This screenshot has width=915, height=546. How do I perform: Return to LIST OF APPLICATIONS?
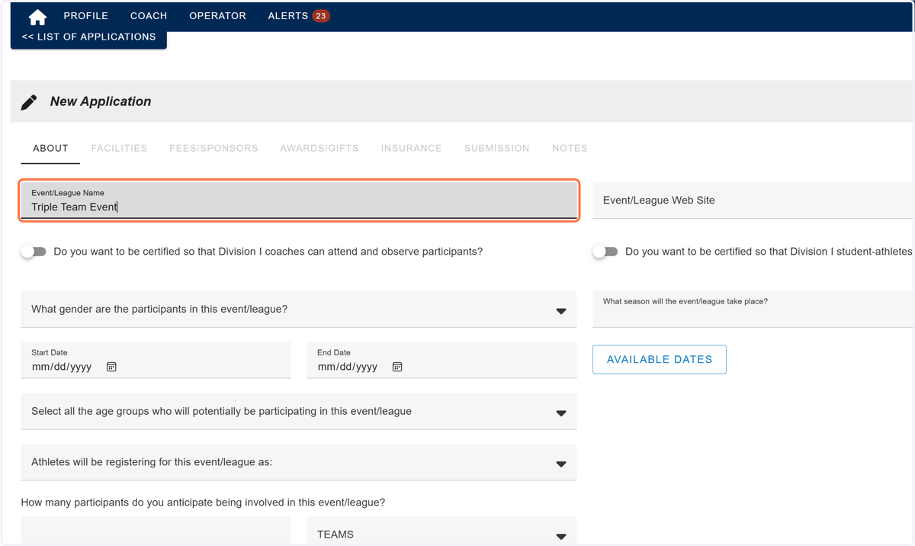88,37
